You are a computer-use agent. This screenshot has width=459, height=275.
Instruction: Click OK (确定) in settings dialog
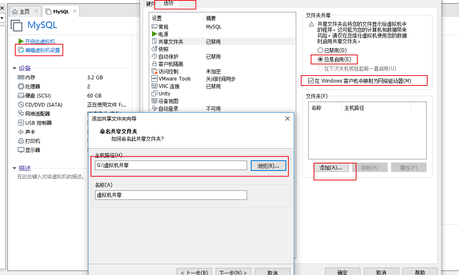pos(342,271)
